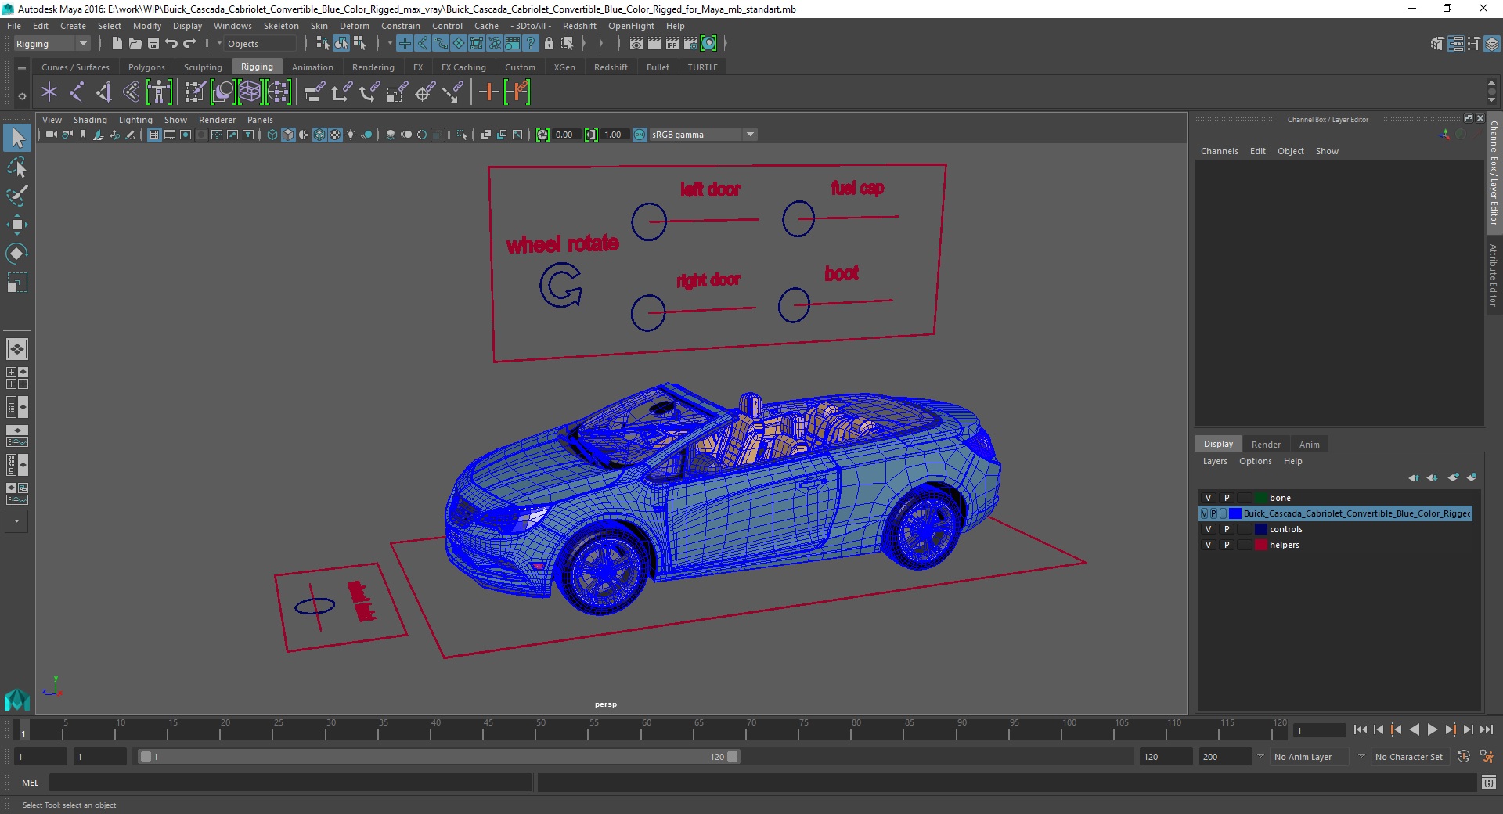1503x814 pixels.
Task: Click the blue color swatch of Buick_Cascada layer
Action: coord(1235,513)
